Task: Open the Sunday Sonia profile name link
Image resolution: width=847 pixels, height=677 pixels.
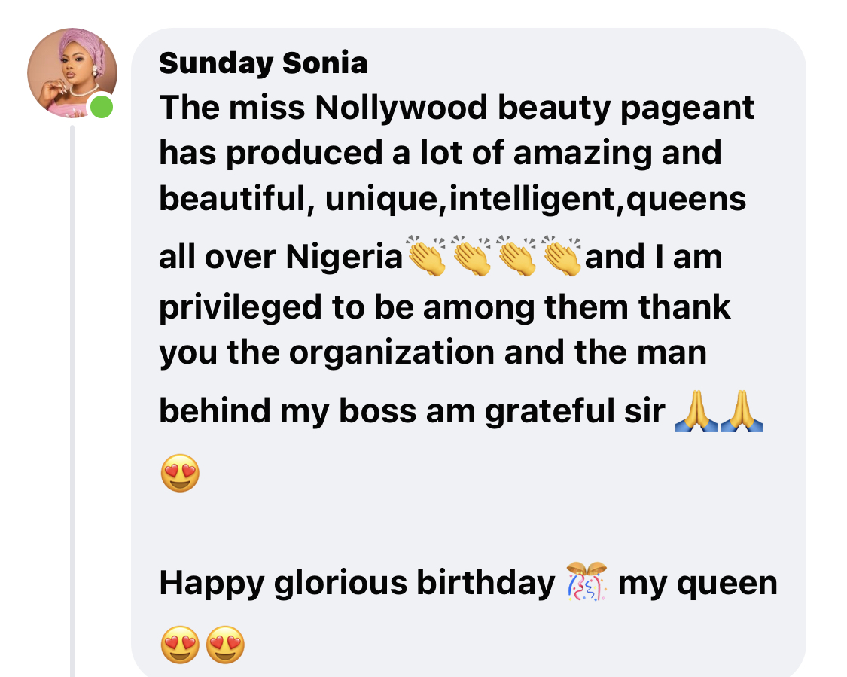Action: point(263,64)
